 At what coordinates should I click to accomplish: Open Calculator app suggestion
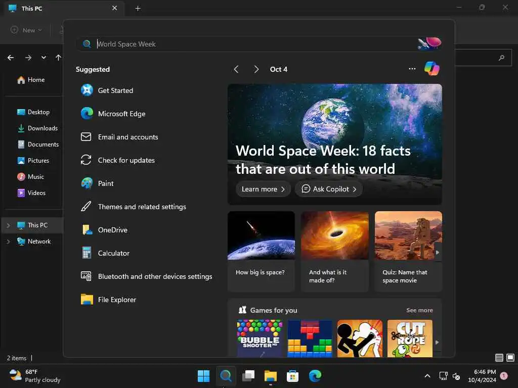click(x=105, y=253)
